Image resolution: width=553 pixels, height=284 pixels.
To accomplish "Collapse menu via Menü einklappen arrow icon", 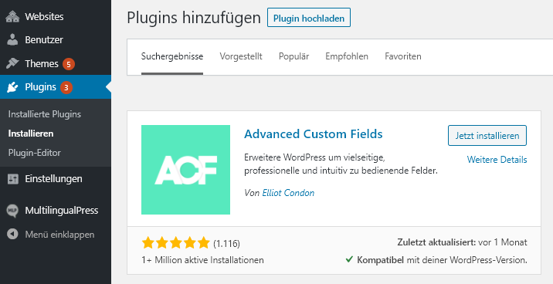I will pyautogui.click(x=12, y=235).
